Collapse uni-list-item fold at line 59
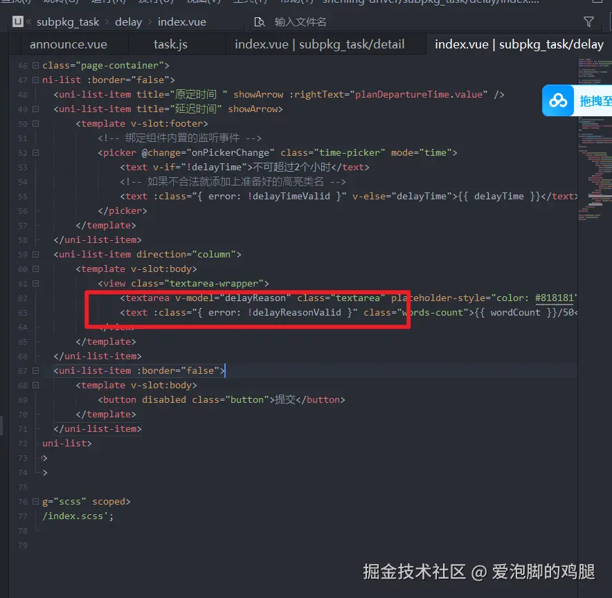 pos(35,254)
